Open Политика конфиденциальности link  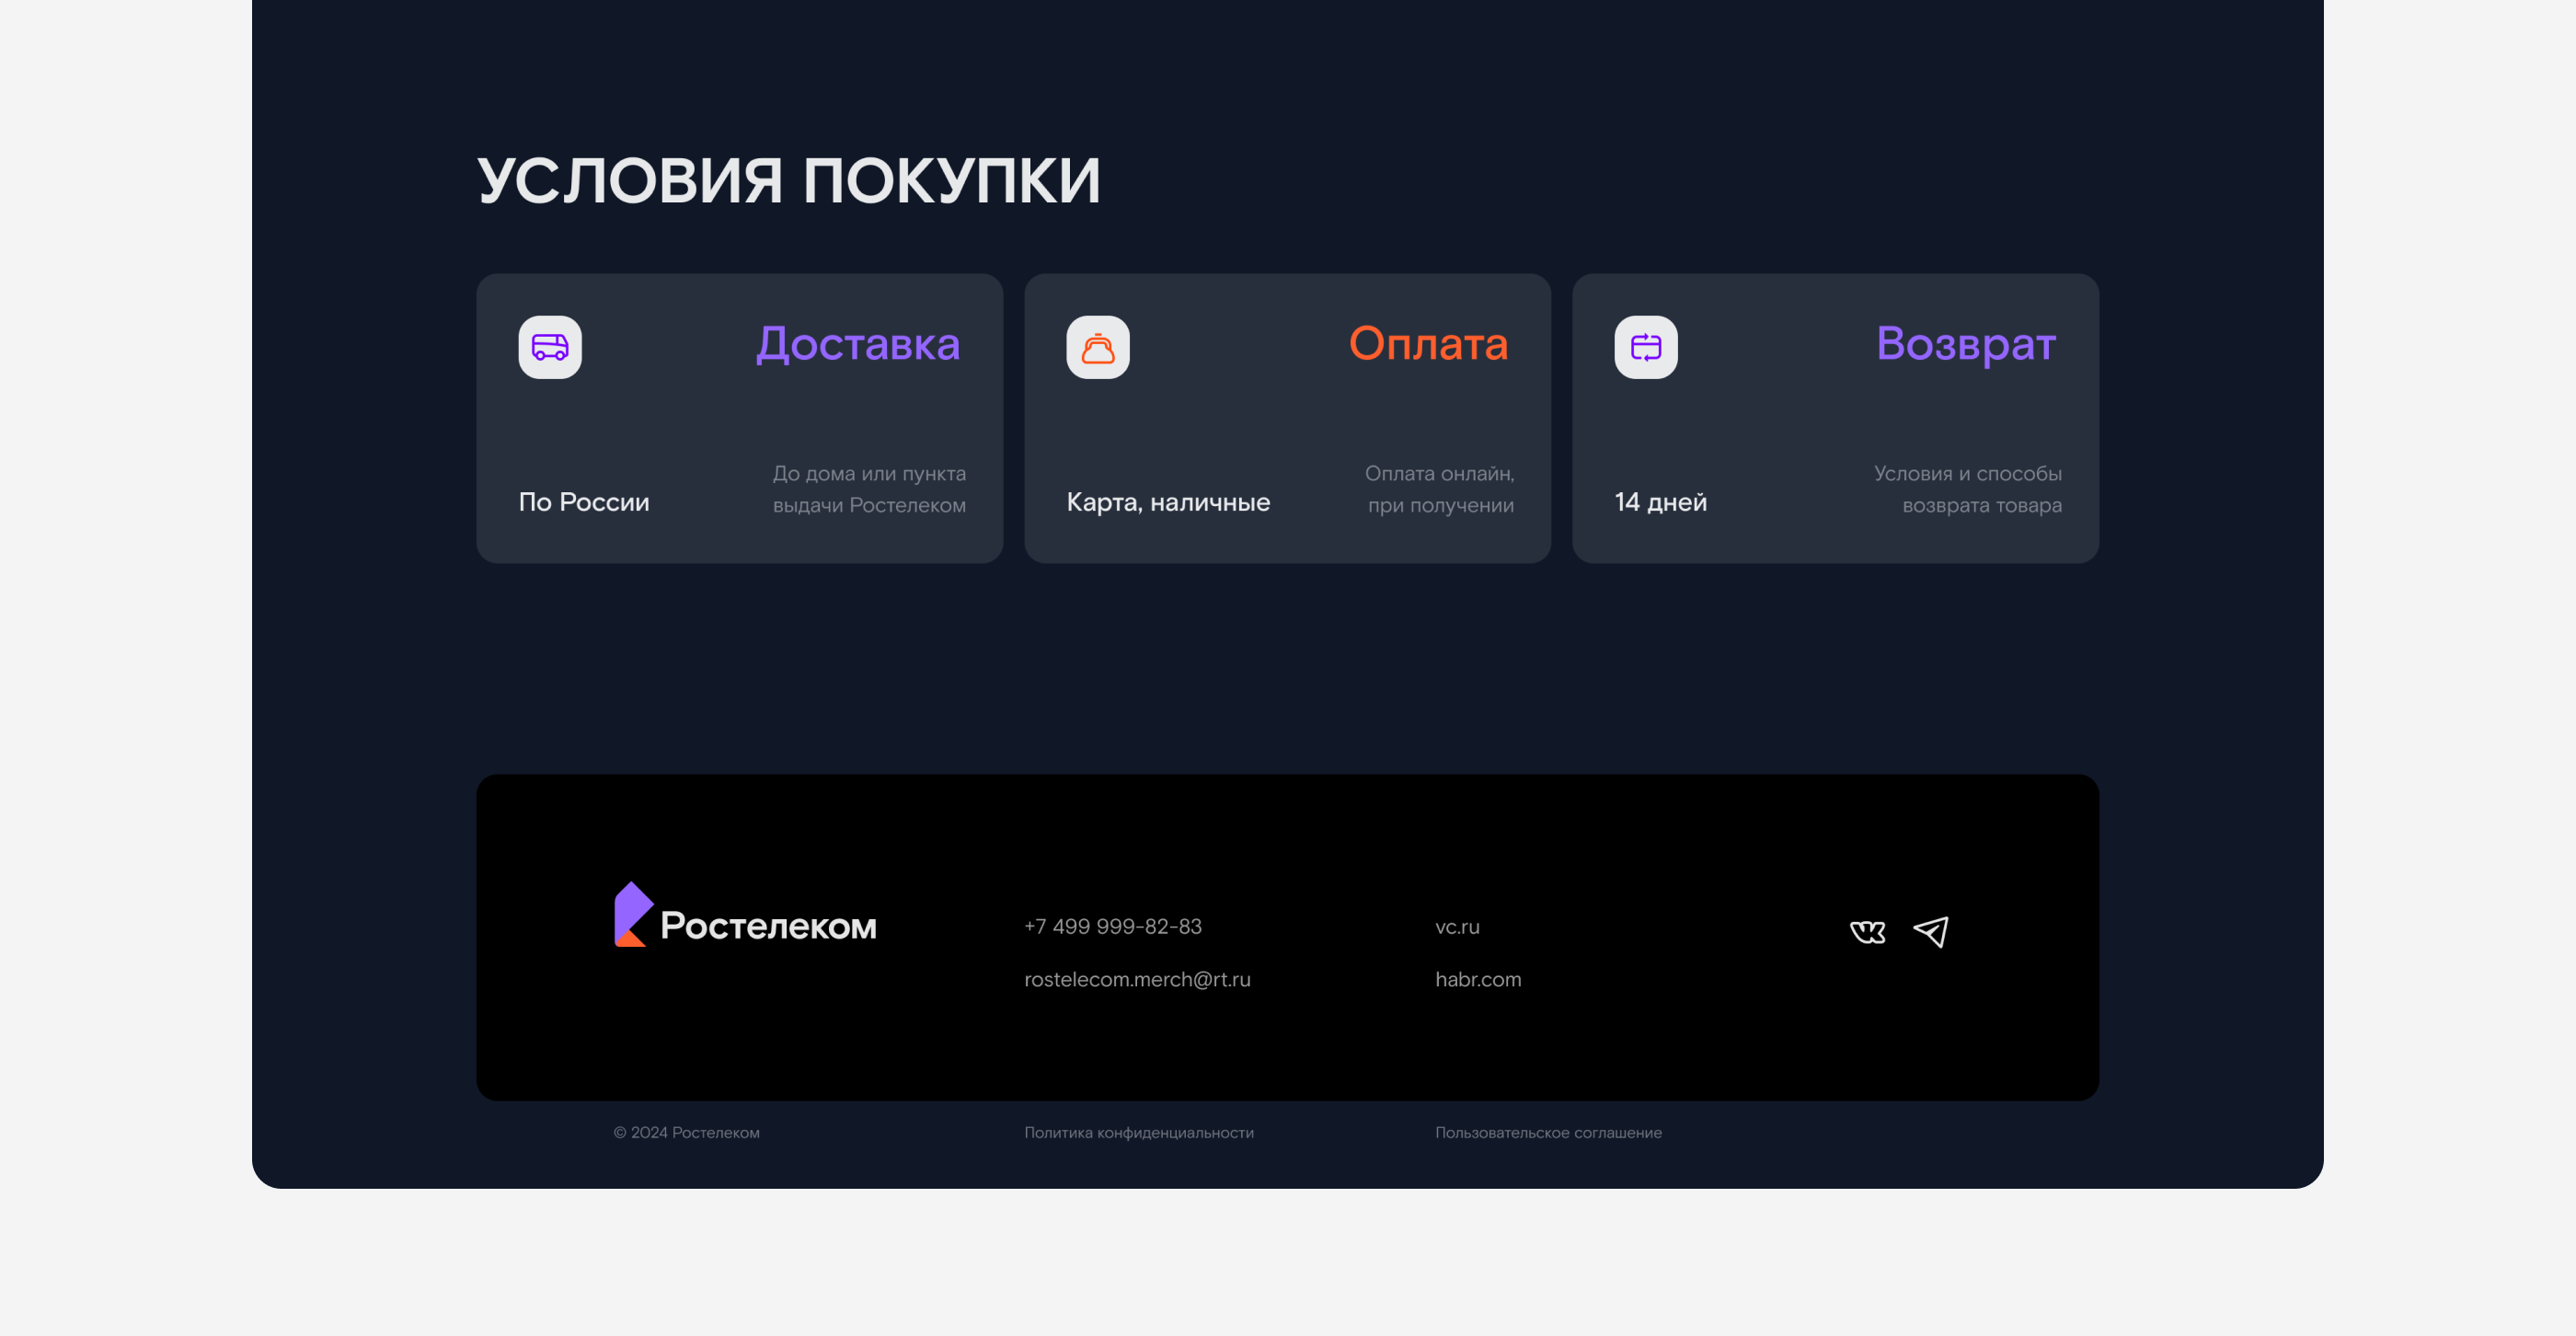pyautogui.click(x=1138, y=1132)
